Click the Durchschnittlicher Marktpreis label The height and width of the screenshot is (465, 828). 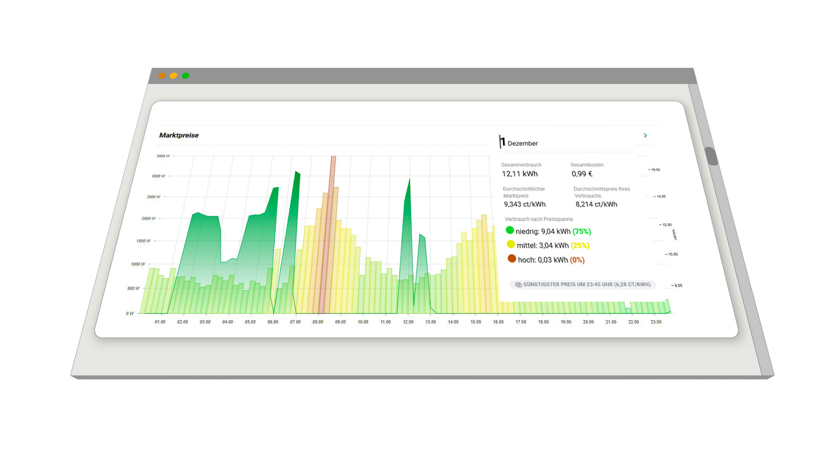(x=524, y=192)
